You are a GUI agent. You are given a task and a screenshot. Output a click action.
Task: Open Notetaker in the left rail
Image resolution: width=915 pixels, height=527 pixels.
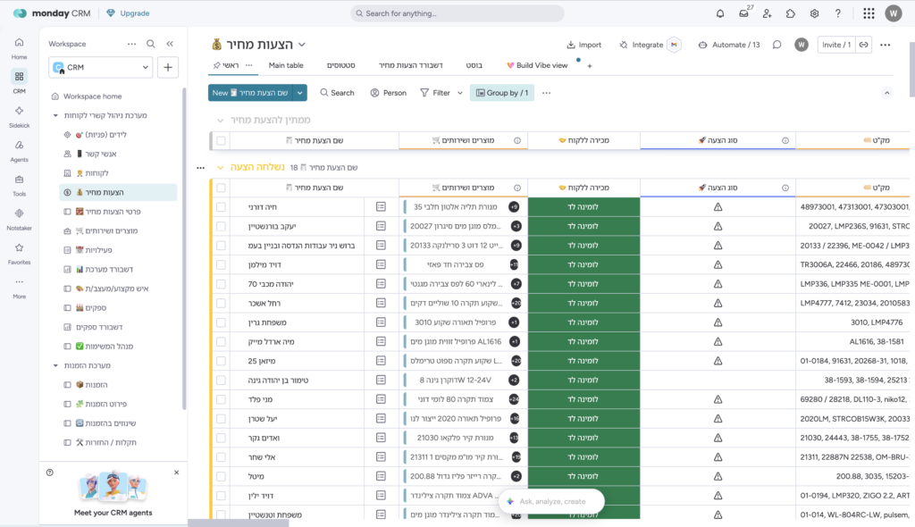[20, 219]
